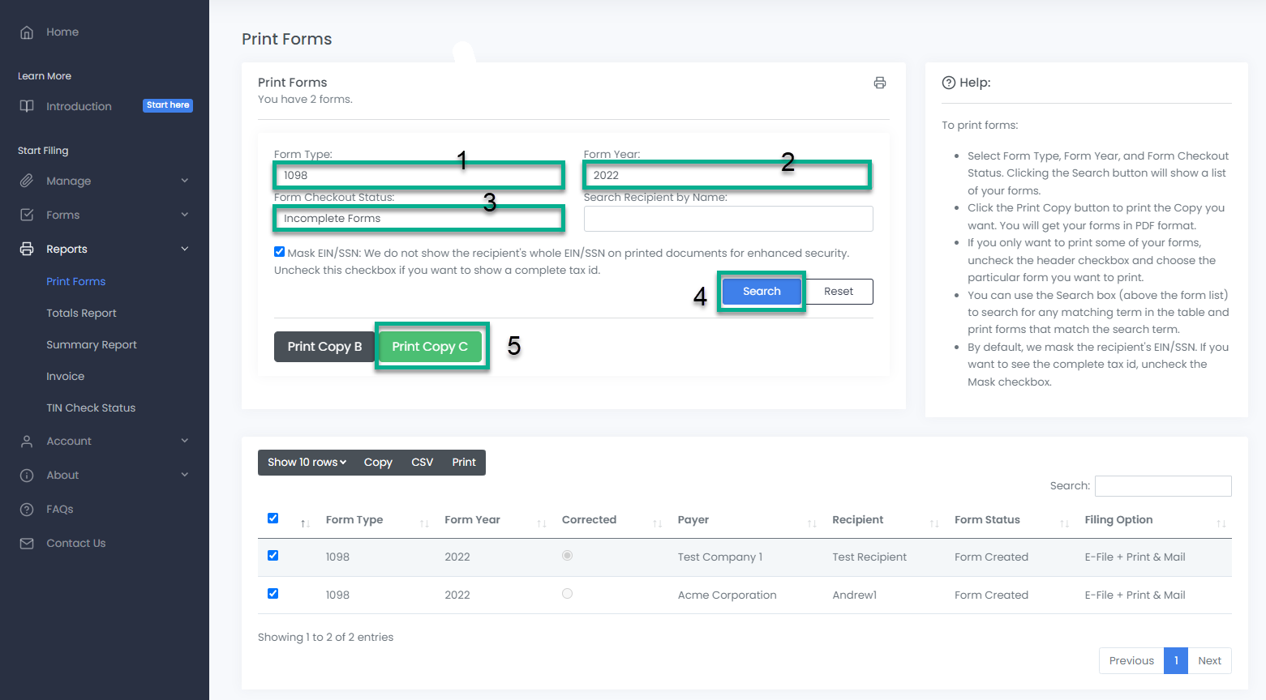Click the Home house icon in sidebar
This screenshot has width=1266, height=700.
tap(27, 32)
